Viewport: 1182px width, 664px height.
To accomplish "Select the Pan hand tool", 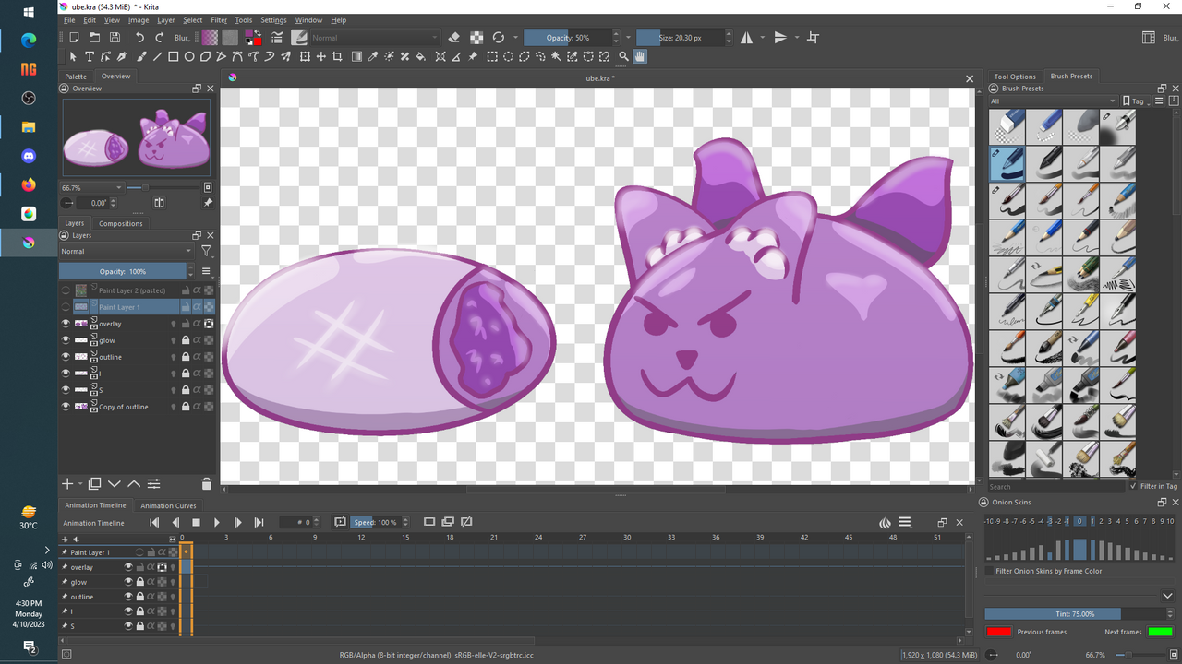I will 639,56.
